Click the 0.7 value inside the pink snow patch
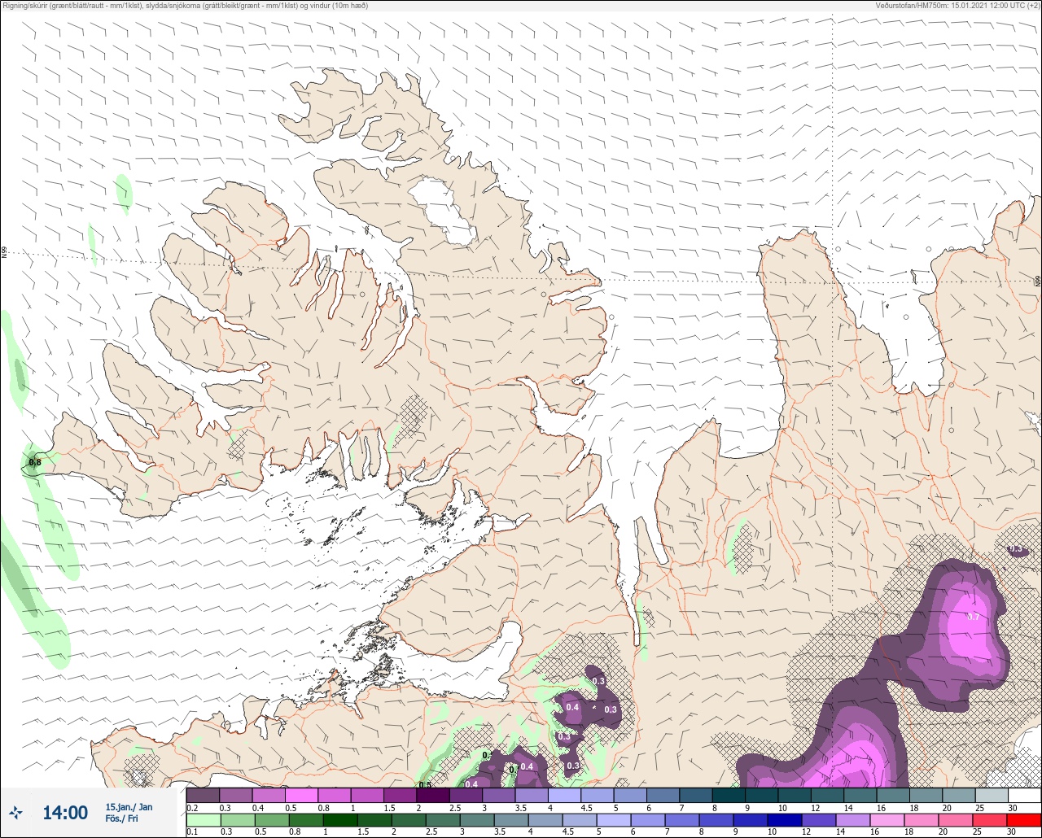Screen dimensions: 1042x838 pos(973,617)
